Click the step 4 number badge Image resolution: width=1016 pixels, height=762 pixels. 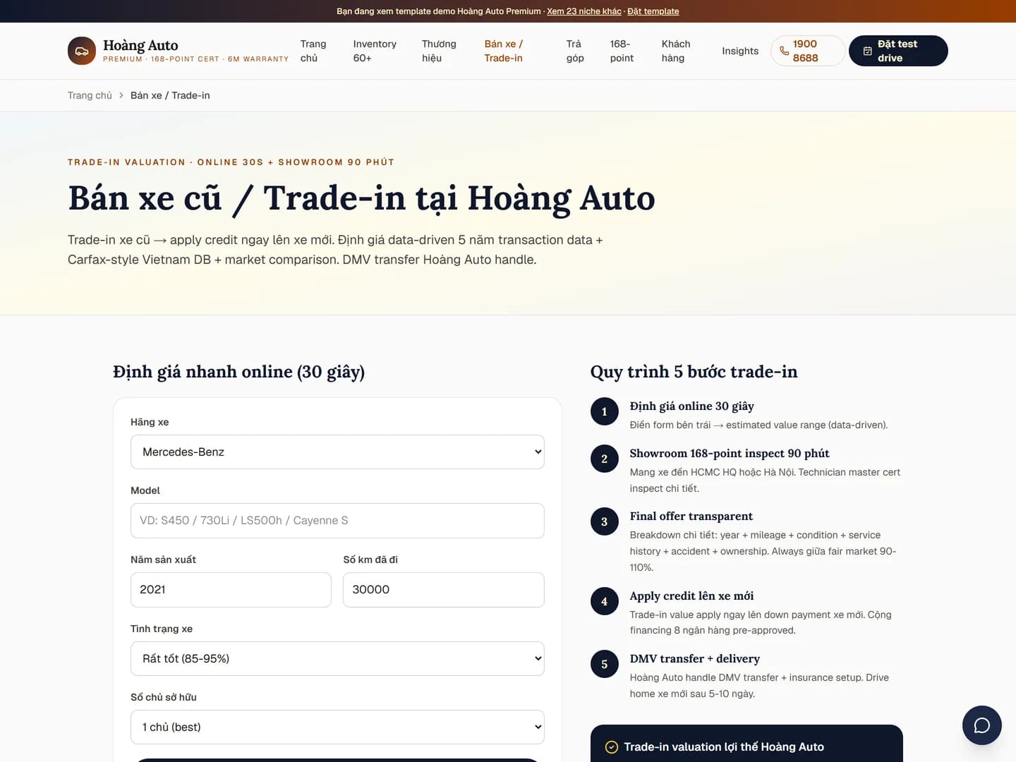tap(605, 601)
